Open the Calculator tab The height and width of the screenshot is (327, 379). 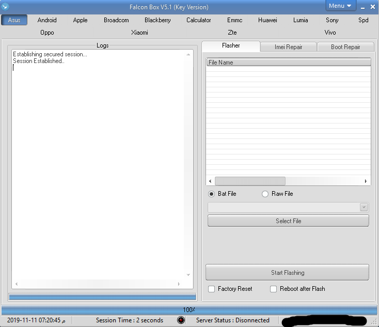click(198, 20)
